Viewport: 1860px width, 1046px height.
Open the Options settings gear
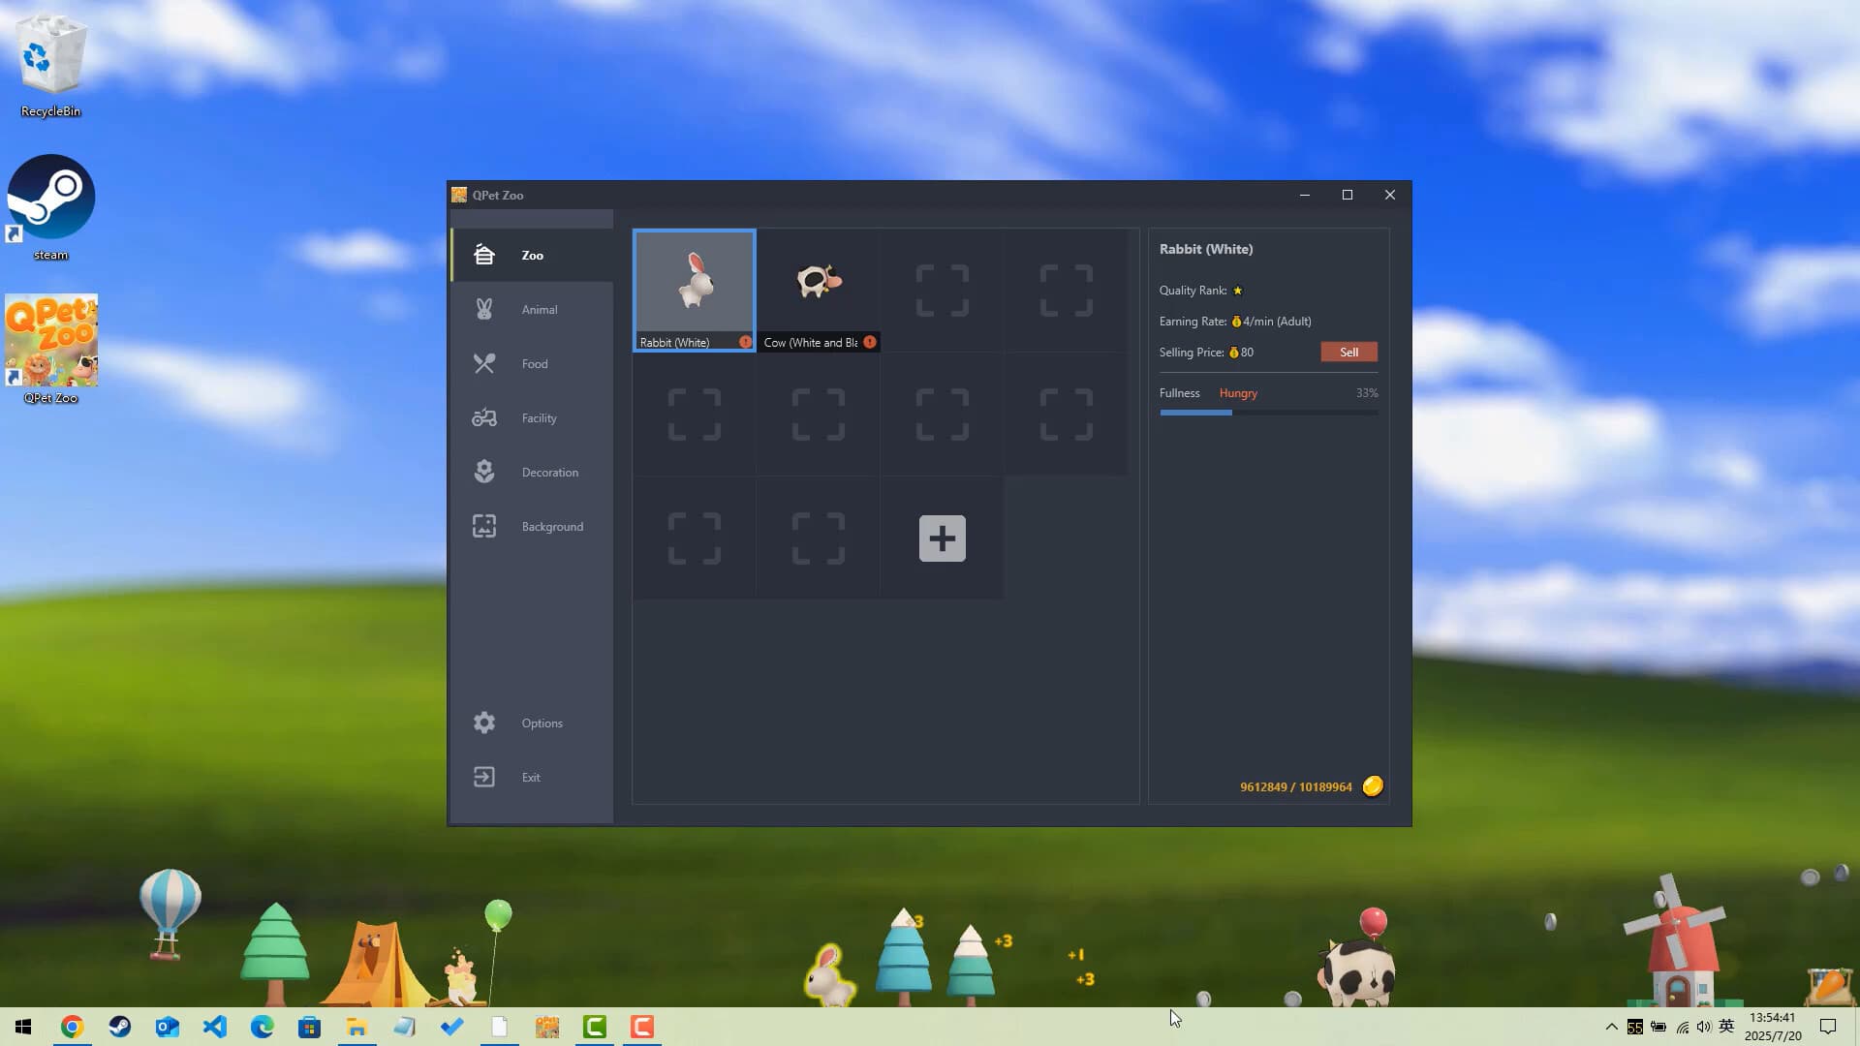[483, 723]
